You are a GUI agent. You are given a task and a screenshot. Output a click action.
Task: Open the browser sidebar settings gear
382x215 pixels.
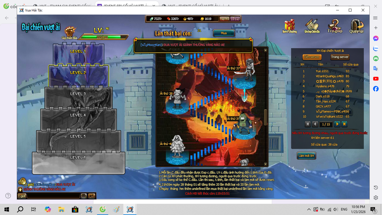click(376, 197)
